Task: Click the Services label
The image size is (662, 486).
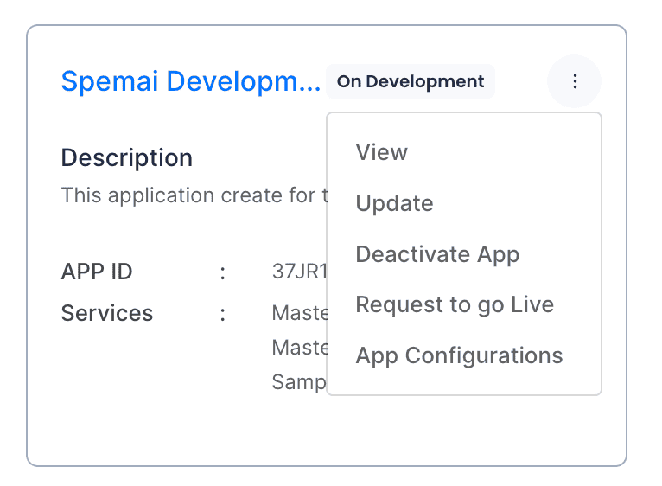Action: pyautogui.click(x=106, y=312)
